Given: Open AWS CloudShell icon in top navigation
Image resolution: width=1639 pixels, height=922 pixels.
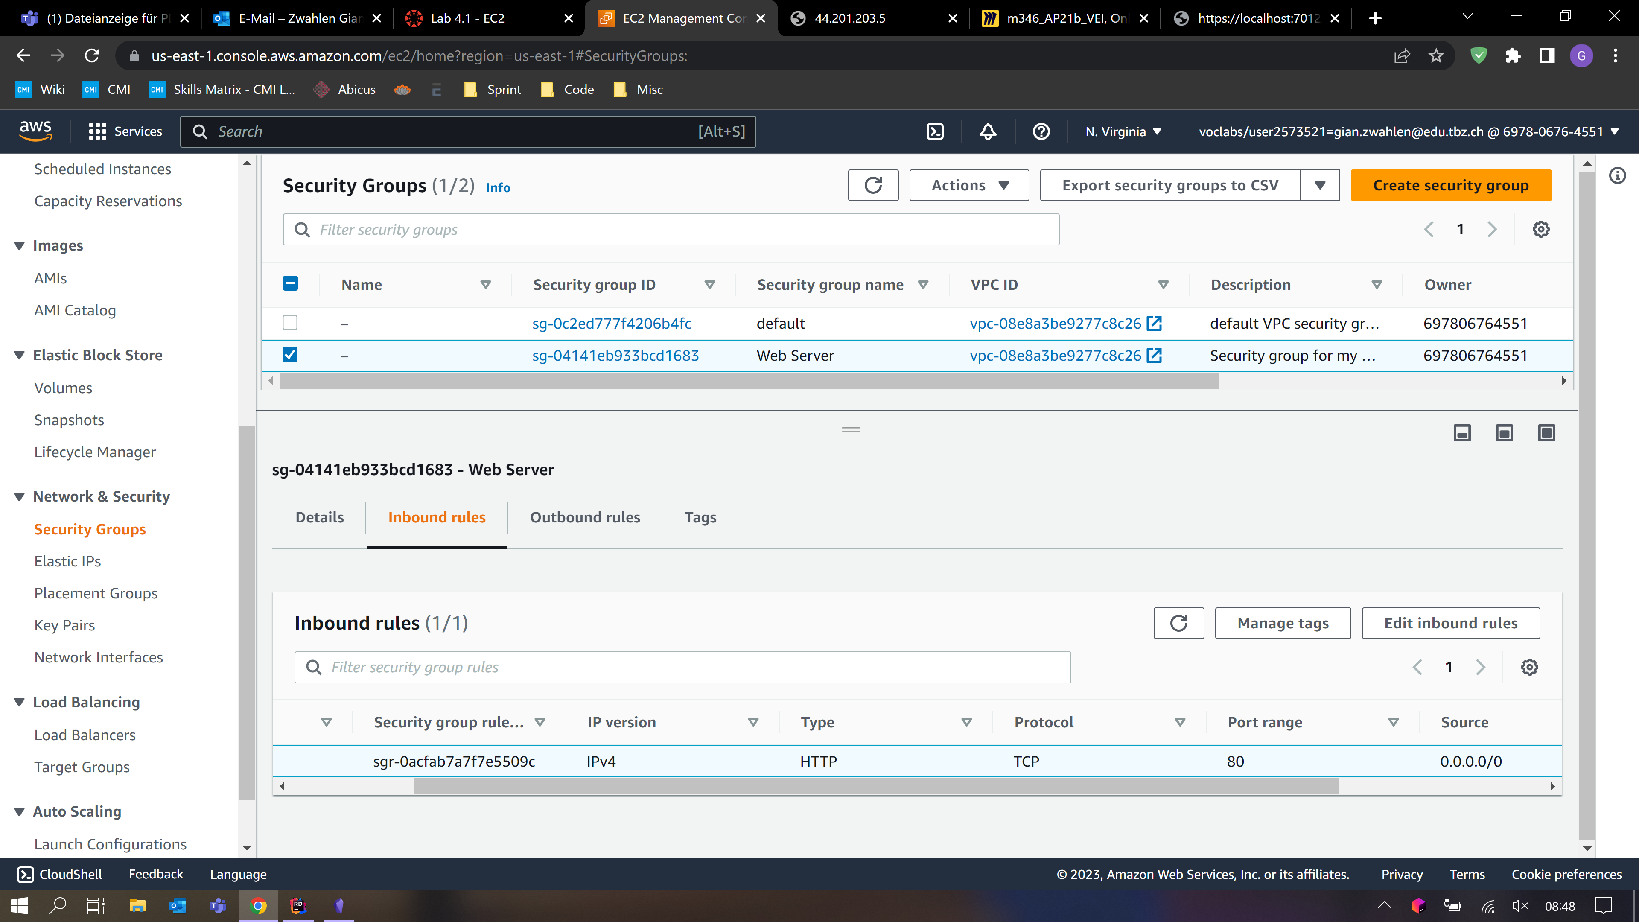Looking at the screenshot, I should [x=935, y=132].
